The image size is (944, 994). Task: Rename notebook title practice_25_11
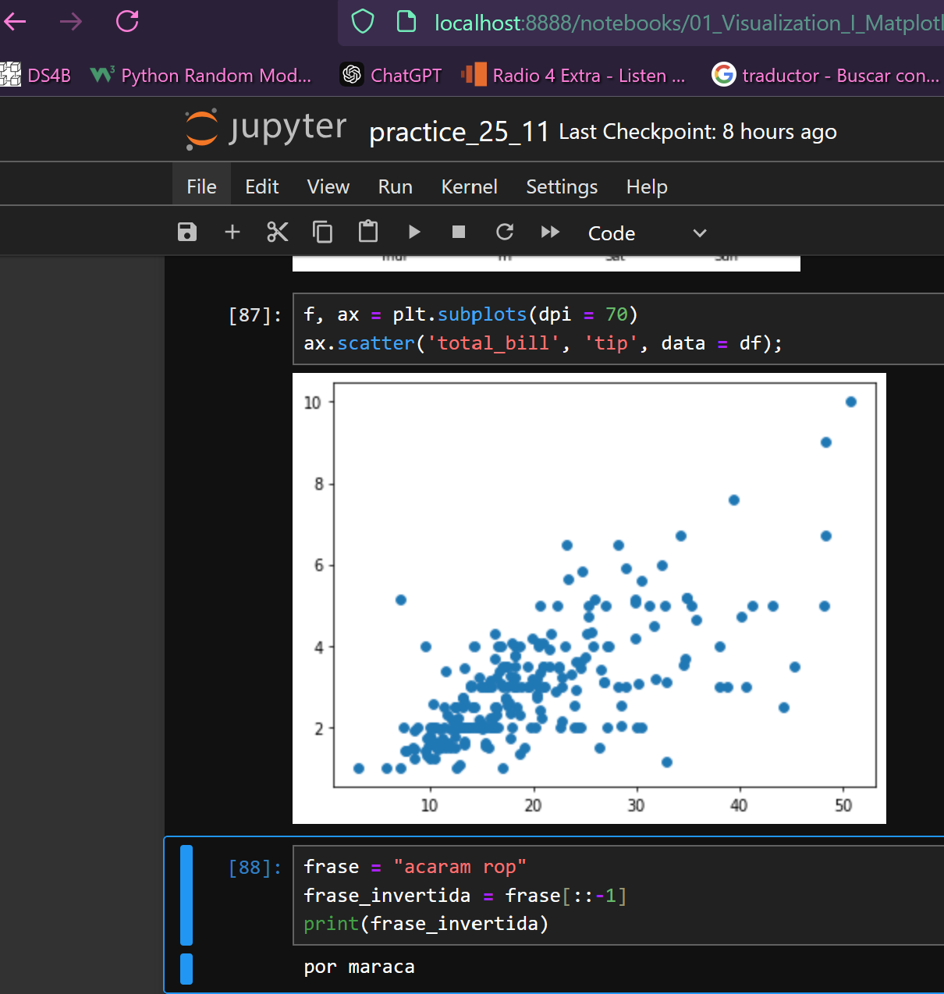[x=460, y=132]
